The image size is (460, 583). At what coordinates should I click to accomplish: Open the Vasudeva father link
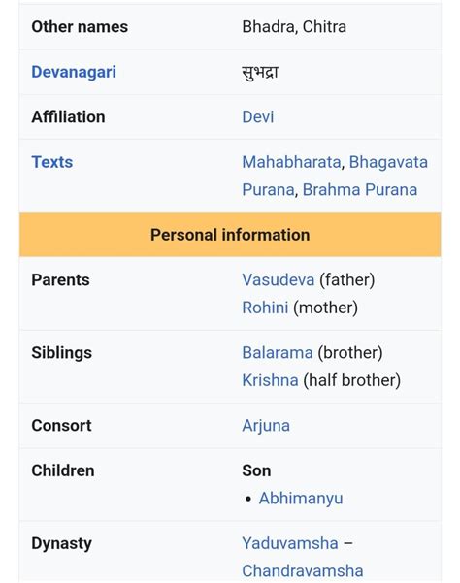[279, 280]
